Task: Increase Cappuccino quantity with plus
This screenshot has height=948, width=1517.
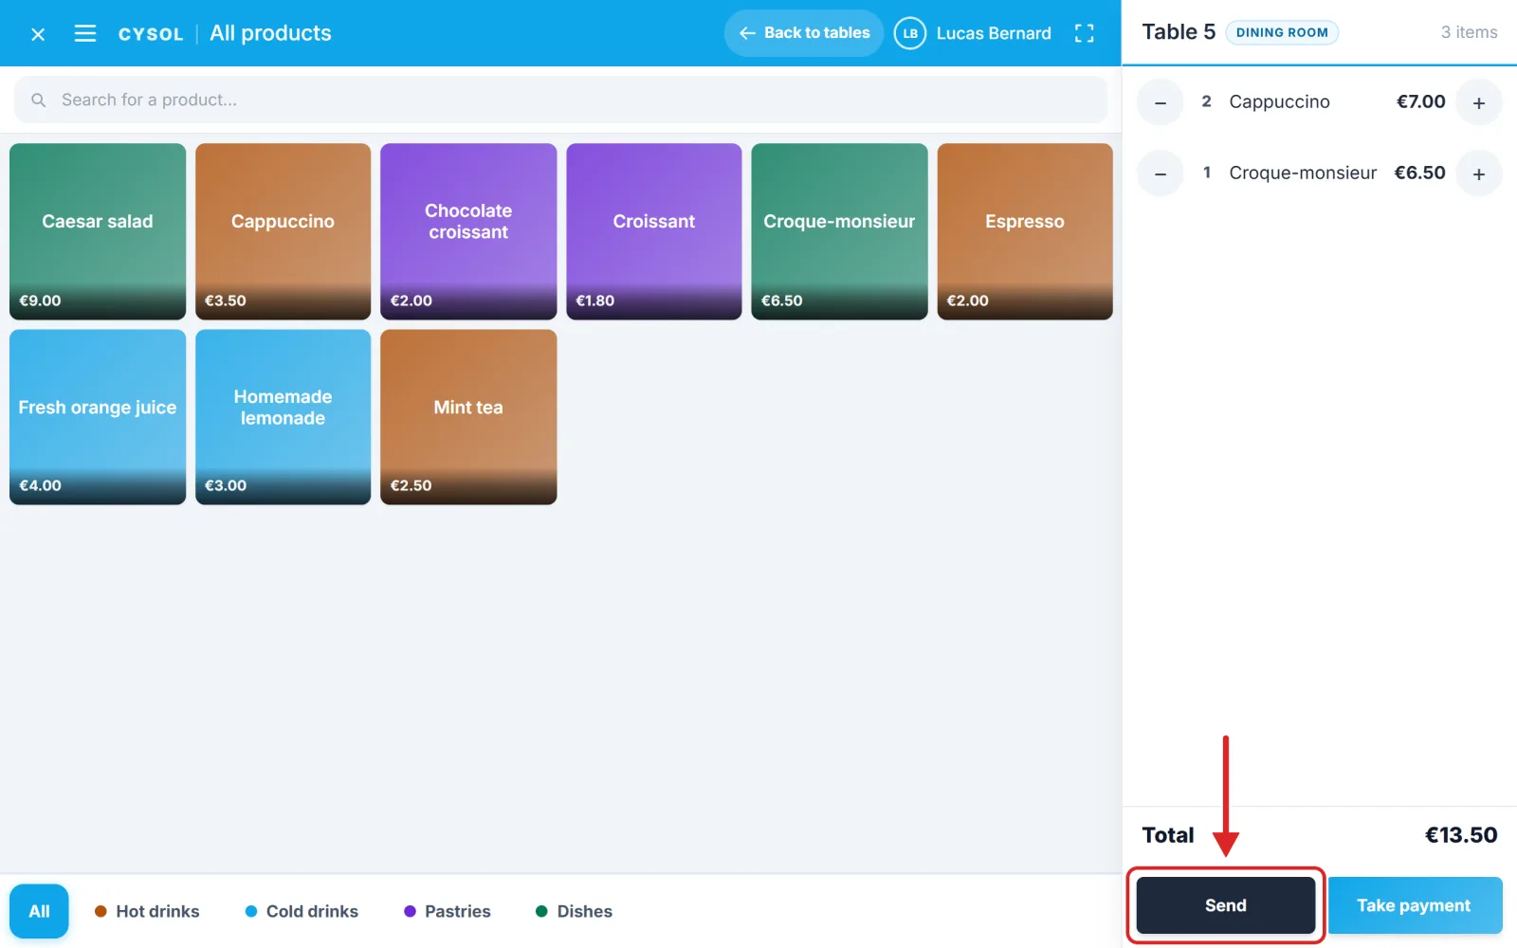Action: pos(1479,102)
